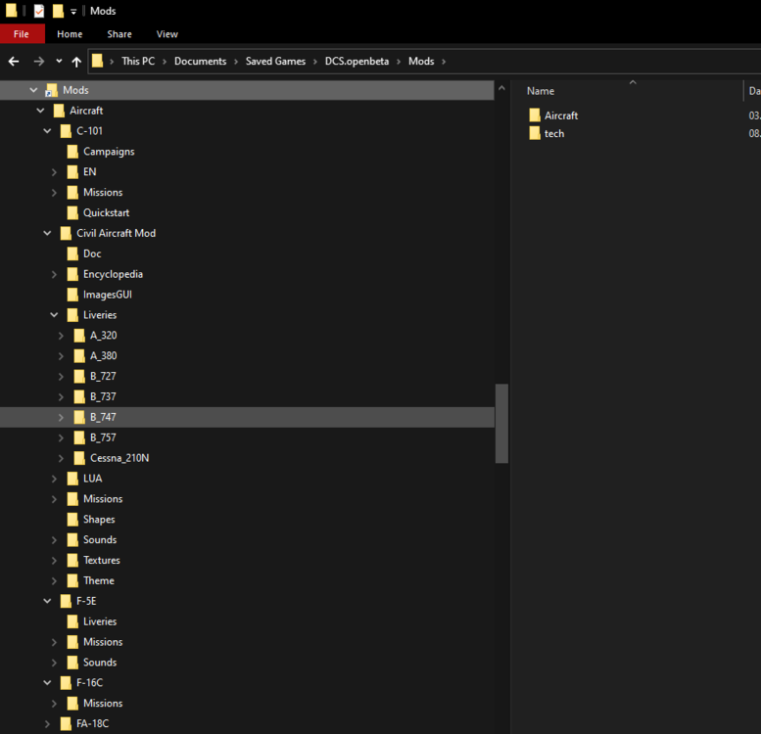Open the dropdown chevron after Mods breadcrumb
This screenshot has width=761, height=734.
[444, 62]
